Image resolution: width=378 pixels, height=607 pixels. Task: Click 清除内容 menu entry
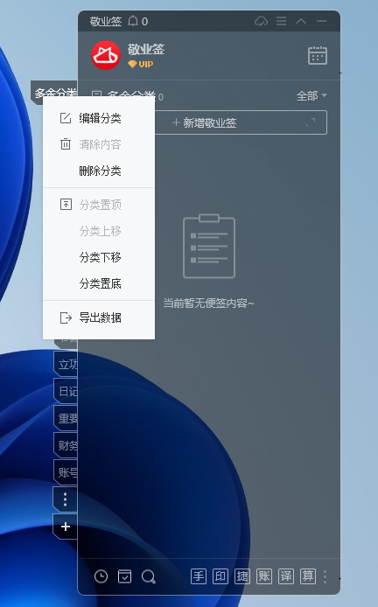(x=99, y=144)
